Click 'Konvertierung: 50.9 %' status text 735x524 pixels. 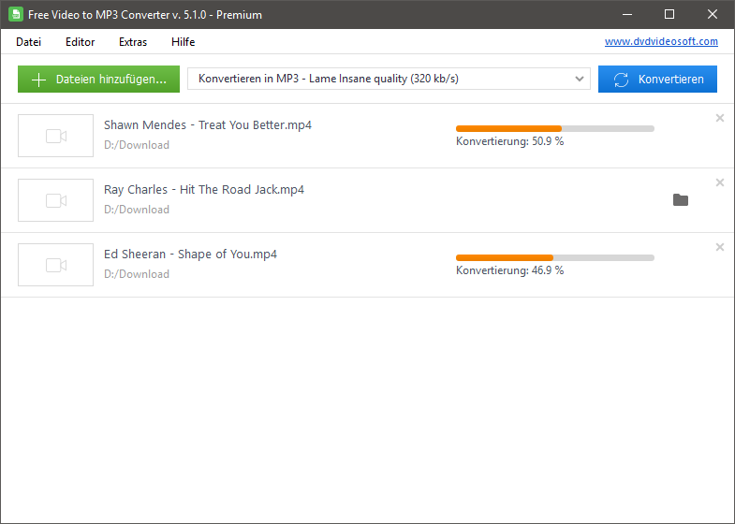510,141
